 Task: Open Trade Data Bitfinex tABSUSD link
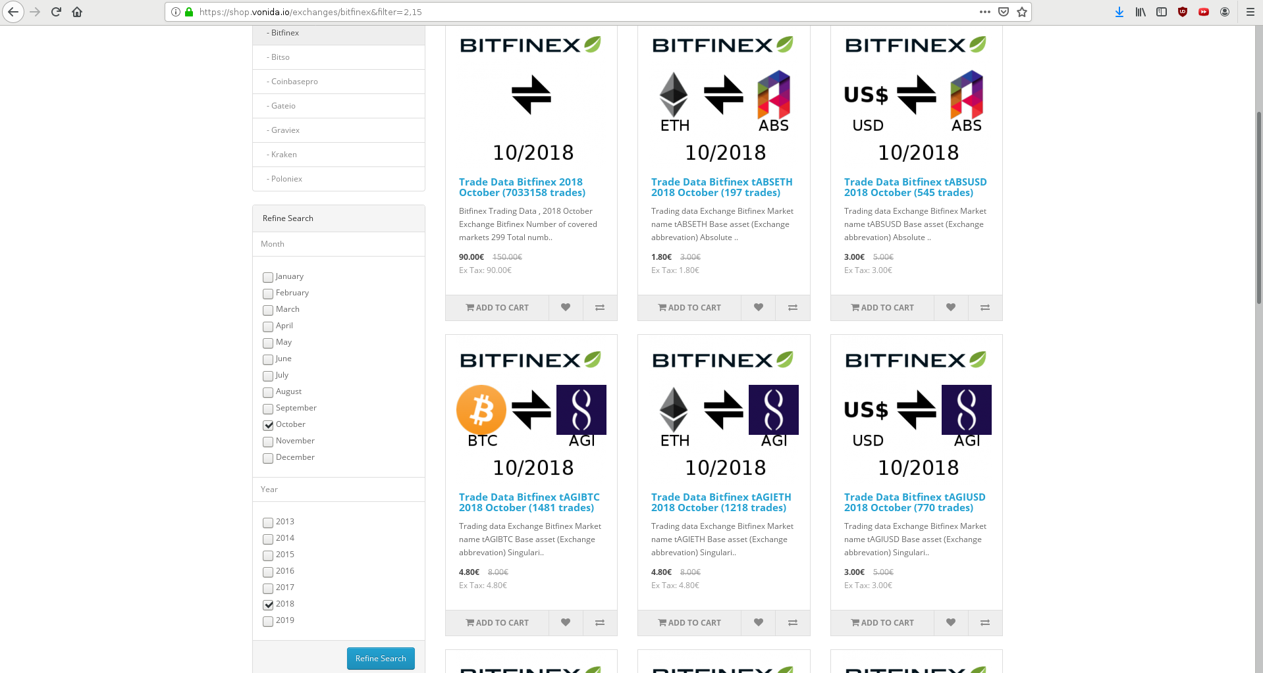point(915,187)
